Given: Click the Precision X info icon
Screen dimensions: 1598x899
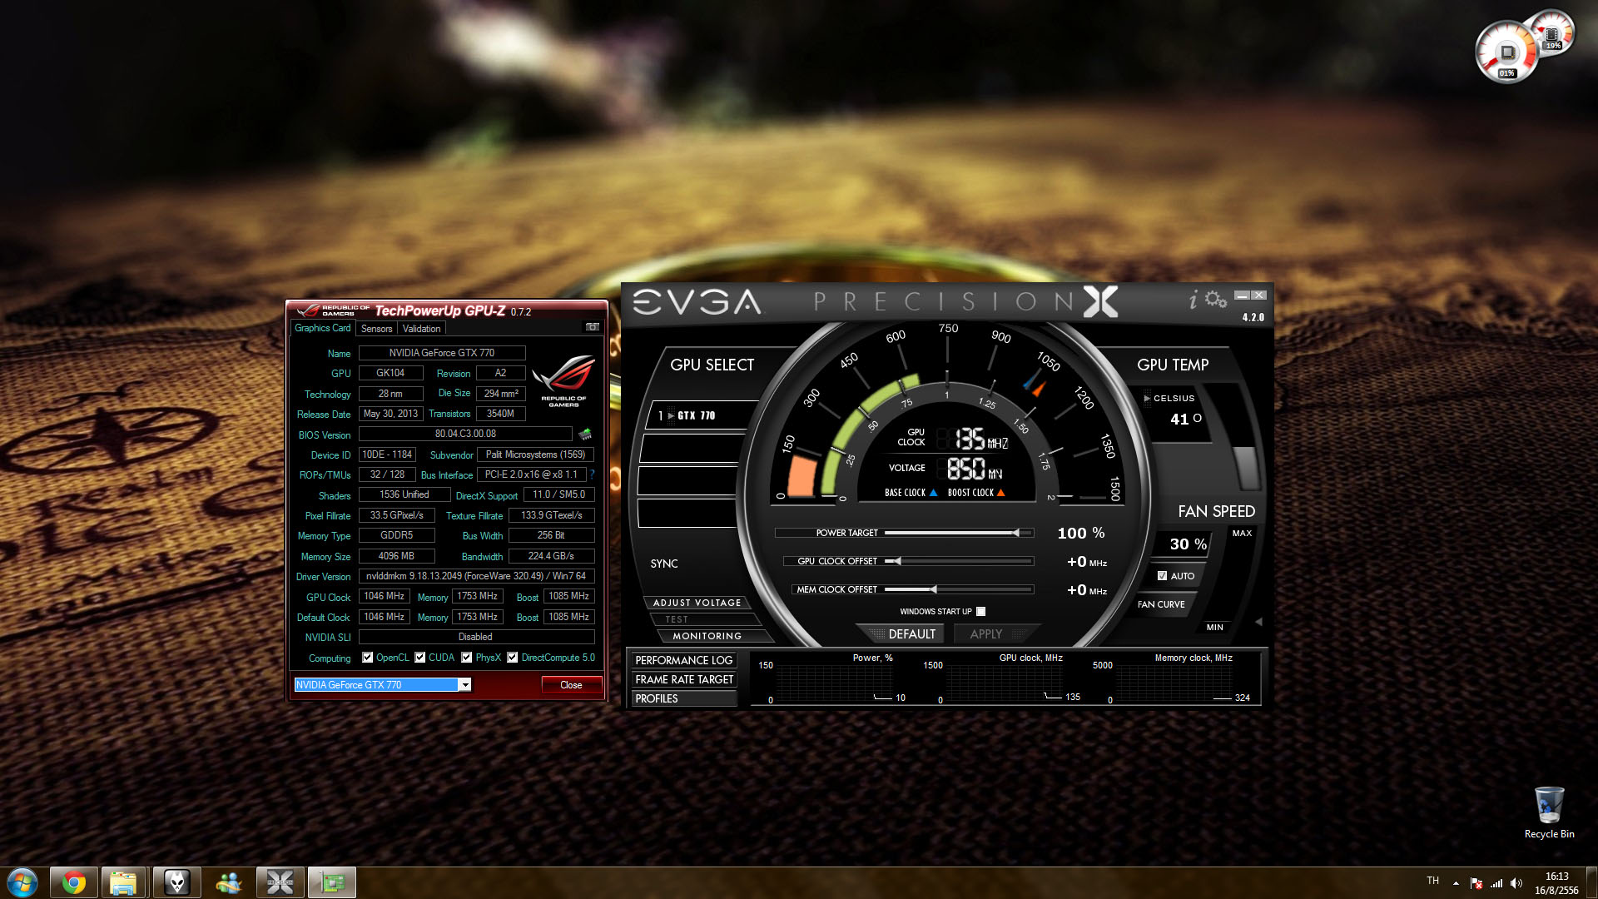Looking at the screenshot, I should tap(1193, 300).
